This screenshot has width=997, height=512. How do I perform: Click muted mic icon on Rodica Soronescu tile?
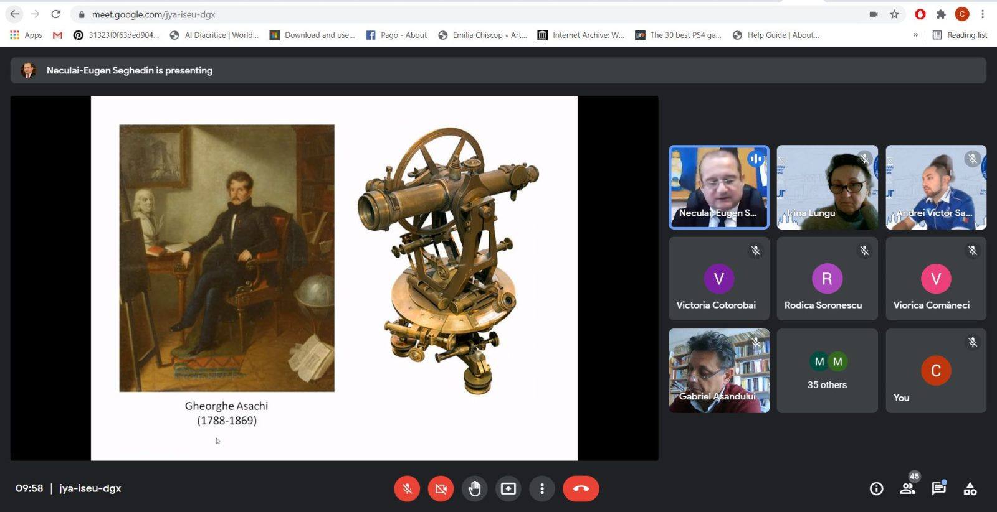[x=864, y=250]
